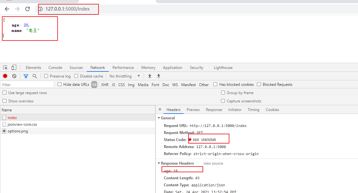The height and width of the screenshot is (193, 358).
Task: Reload the page with the refresh icon
Action: click(x=28, y=9)
